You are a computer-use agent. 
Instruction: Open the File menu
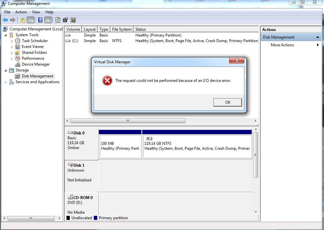coord(7,12)
